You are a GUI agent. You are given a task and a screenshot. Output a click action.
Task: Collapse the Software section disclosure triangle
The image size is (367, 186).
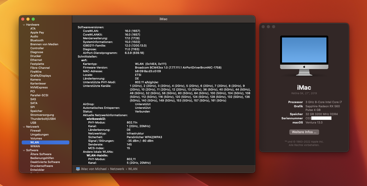tap(24, 150)
